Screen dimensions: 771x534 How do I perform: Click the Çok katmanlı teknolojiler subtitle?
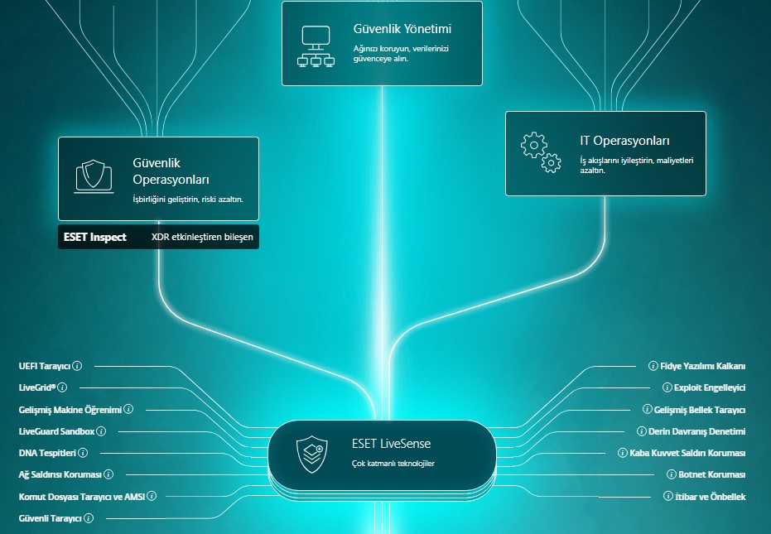(393, 463)
